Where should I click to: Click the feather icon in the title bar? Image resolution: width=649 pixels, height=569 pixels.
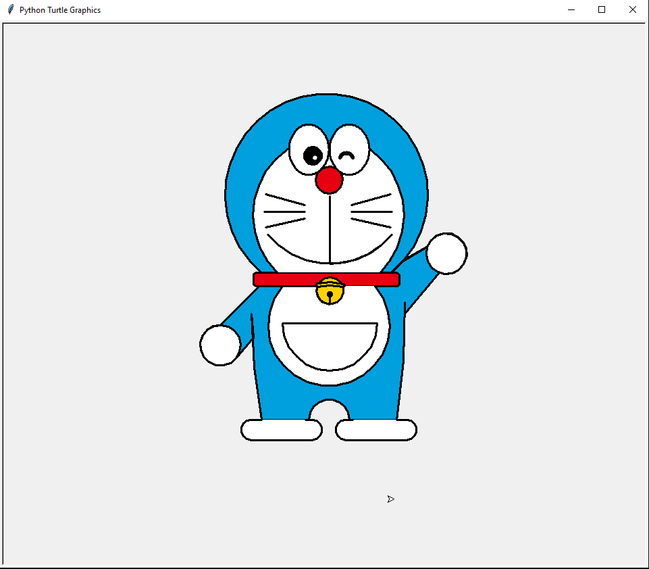(11, 9)
